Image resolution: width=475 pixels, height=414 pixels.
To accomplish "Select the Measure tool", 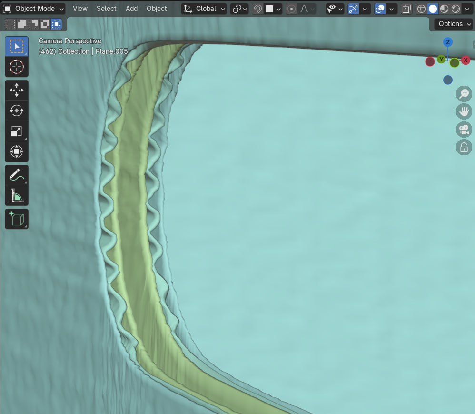I will click(x=17, y=196).
